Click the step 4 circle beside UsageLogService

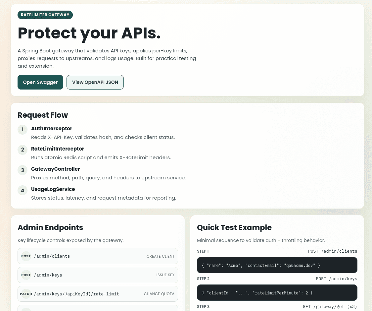click(x=23, y=190)
